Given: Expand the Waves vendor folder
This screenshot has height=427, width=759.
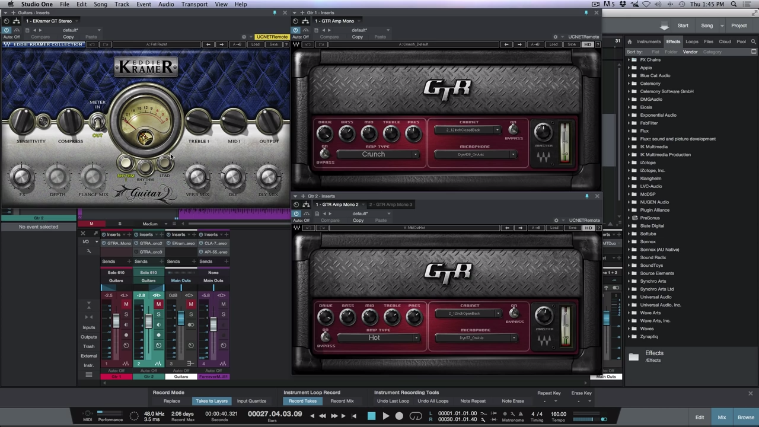Looking at the screenshot, I should (630, 329).
